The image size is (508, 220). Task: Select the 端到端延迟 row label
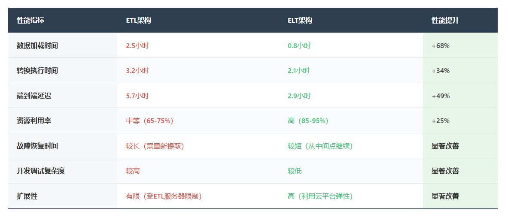coord(33,96)
